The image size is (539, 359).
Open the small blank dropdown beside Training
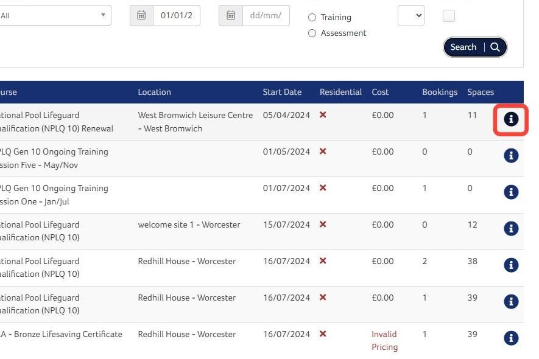pyautogui.click(x=410, y=15)
